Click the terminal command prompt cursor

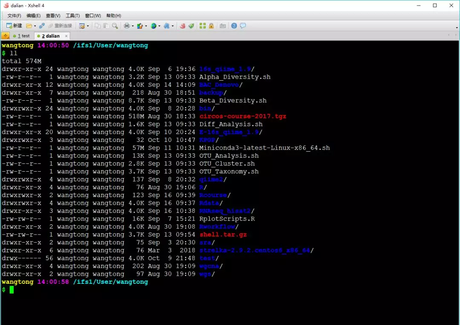coord(11,290)
